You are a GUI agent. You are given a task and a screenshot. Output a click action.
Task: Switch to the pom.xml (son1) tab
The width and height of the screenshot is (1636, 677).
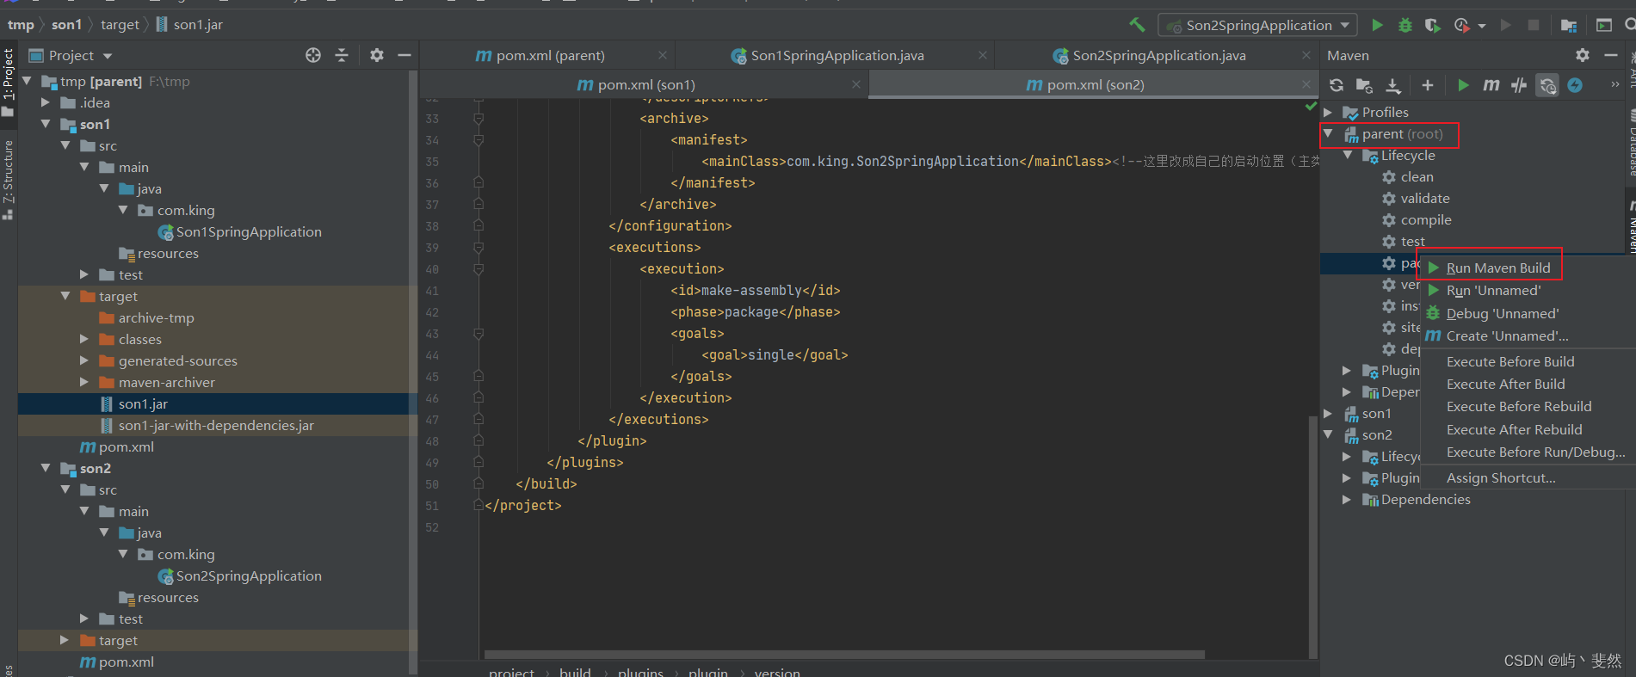[646, 84]
